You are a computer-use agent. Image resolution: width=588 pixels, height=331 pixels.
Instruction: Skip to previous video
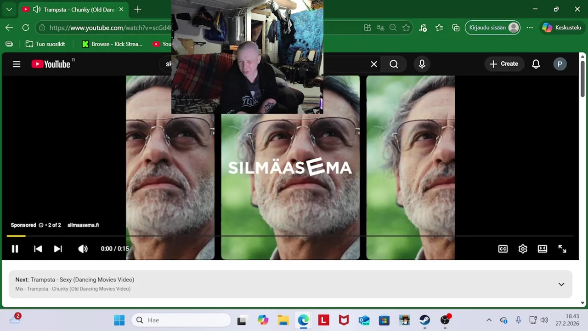point(38,249)
